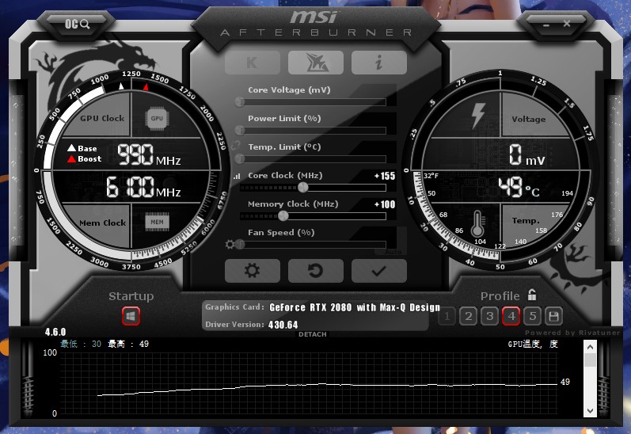
Task: Click the lightning bolt voltage icon
Action: [x=478, y=116]
